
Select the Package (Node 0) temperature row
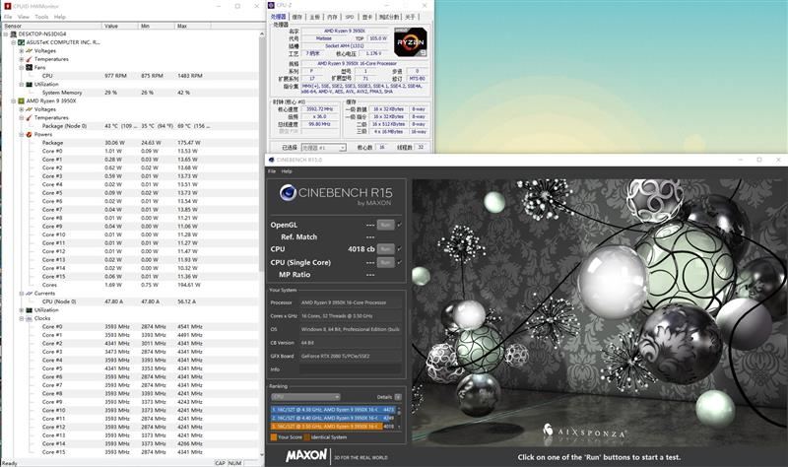[131, 126]
